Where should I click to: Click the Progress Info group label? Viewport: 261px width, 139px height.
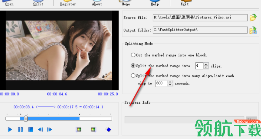coord(137,102)
